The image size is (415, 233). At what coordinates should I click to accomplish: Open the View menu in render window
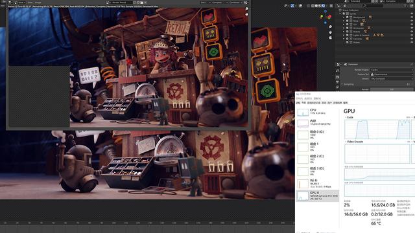(x=21, y=3)
